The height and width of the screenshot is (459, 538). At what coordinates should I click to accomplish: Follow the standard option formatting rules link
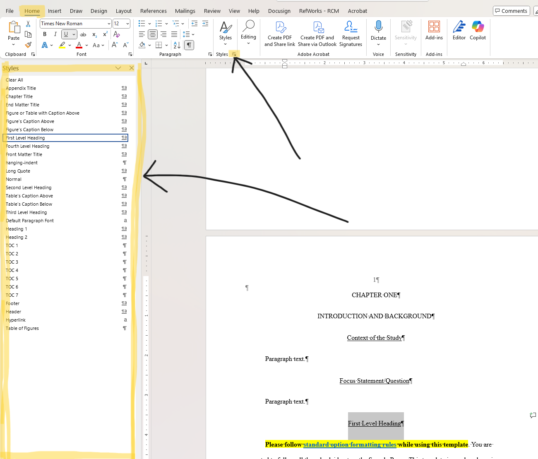pyautogui.click(x=350, y=444)
